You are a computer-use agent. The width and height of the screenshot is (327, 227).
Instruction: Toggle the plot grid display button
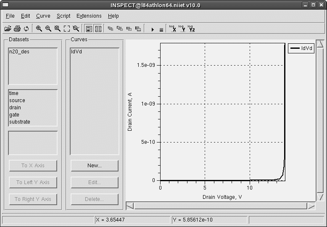(98, 29)
